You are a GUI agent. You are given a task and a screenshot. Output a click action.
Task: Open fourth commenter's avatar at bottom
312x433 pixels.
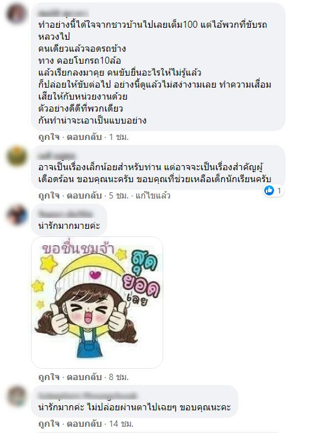16,396
